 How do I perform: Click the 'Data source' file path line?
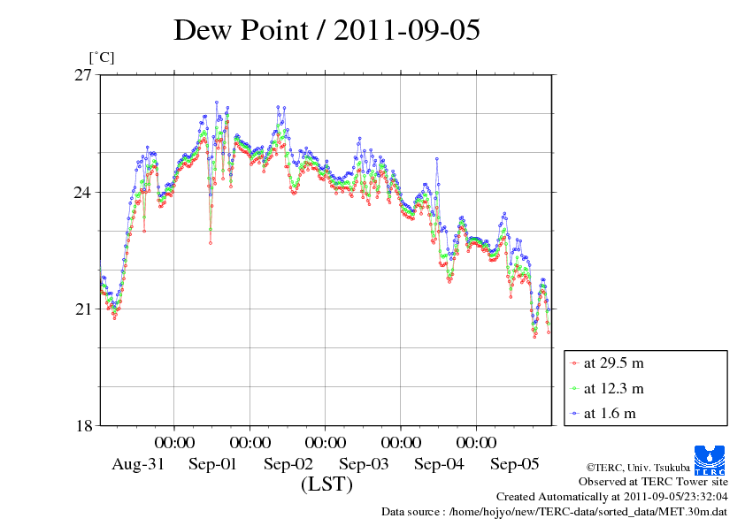(555, 512)
